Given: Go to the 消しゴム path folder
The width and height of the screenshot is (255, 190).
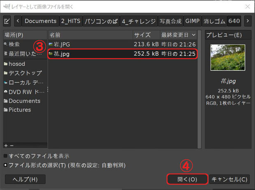Looking at the screenshot, I should click(214, 21).
